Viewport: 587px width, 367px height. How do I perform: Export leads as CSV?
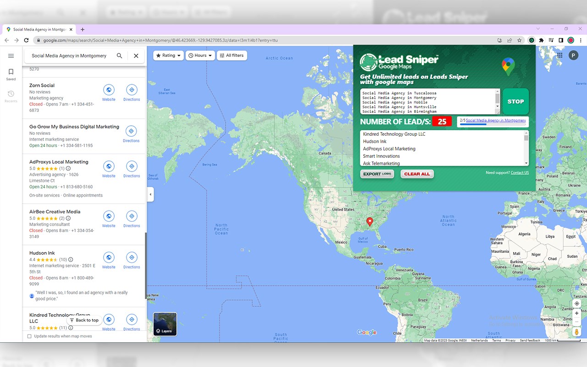[377, 174]
